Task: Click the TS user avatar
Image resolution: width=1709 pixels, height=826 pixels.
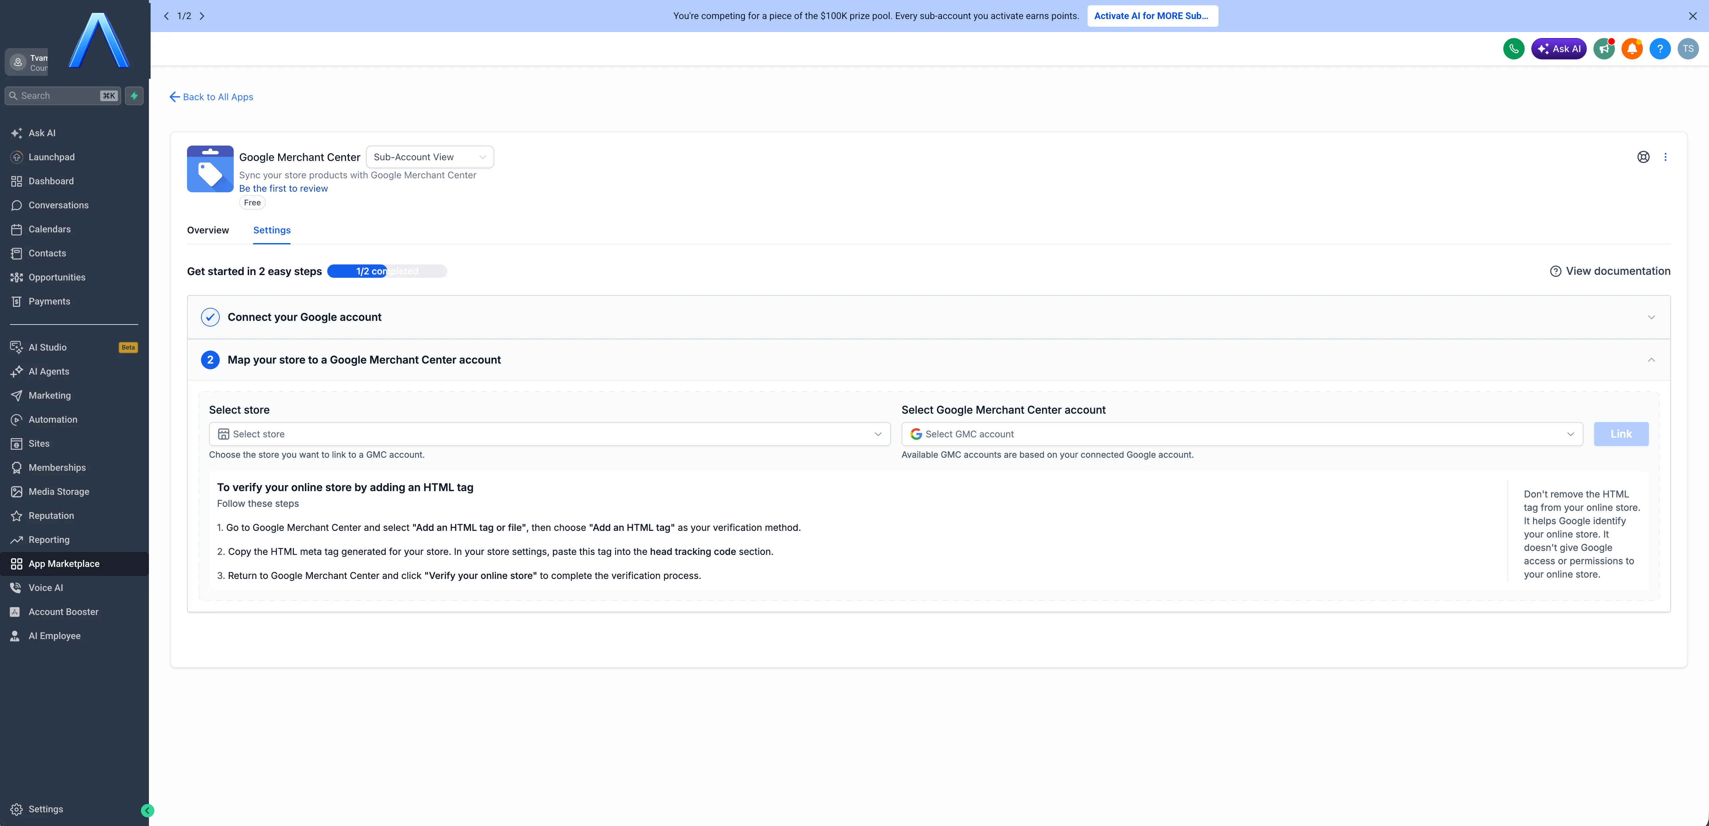Action: [1688, 48]
